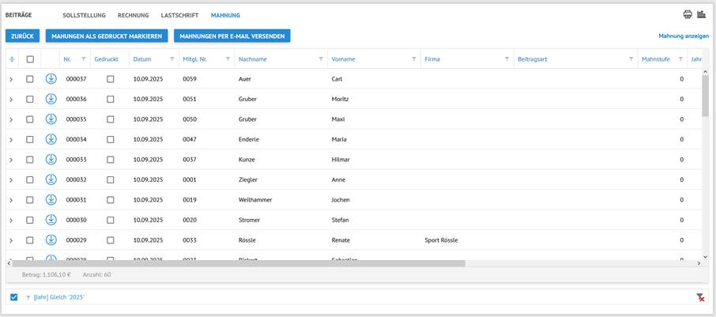Open the Lastschrift tab
Viewport: 716px width, 317px height.
179,15
